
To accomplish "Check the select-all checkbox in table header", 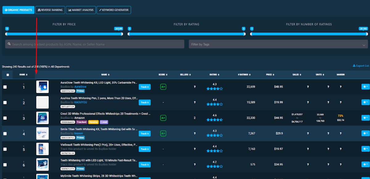I will tap(8, 75).
